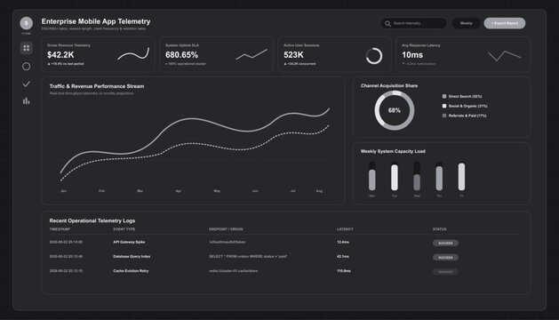This screenshot has height=320, width=559.
Task: Click the Weekly System Capacity Load title
Action: pos(393,151)
